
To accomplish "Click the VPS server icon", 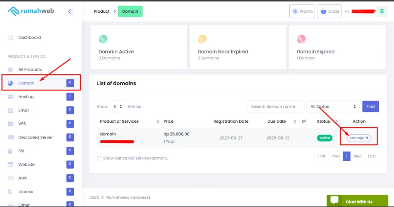I will point(10,124).
